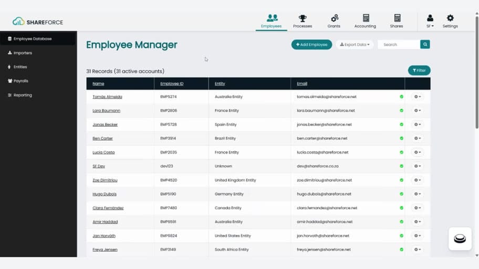Click green status dot for Ben Carter
This screenshot has width=479, height=269.
pos(401,138)
